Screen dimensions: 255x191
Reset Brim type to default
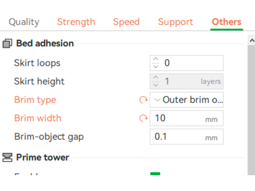click(x=143, y=100)
